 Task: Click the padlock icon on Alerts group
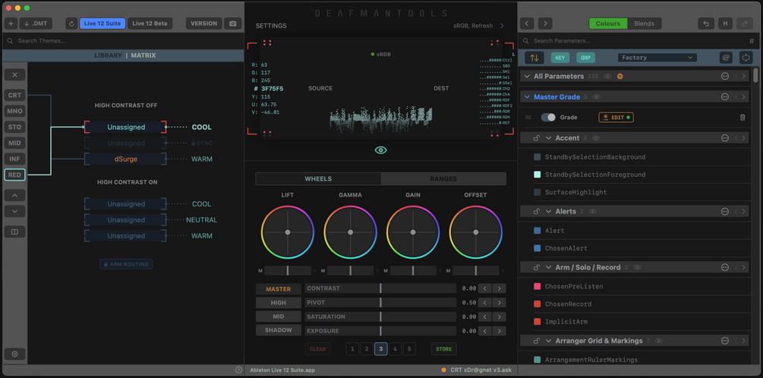[x=536, y=212]
